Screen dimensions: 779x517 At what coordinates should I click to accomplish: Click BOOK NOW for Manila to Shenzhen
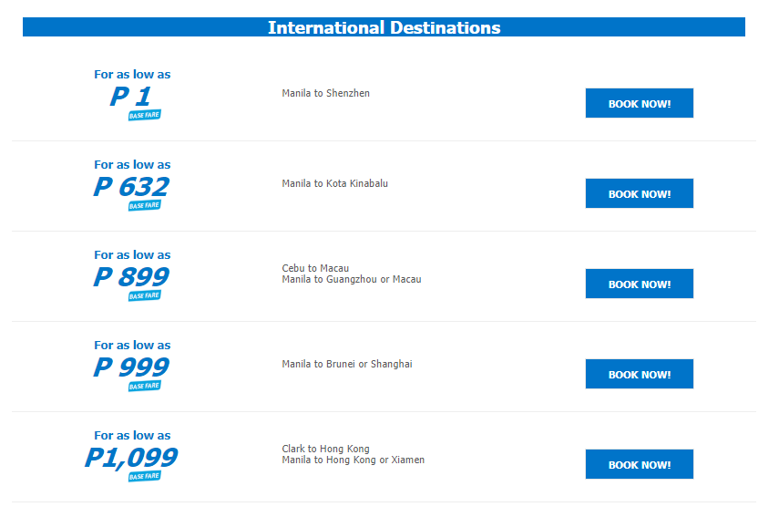(x=639, y=103)
